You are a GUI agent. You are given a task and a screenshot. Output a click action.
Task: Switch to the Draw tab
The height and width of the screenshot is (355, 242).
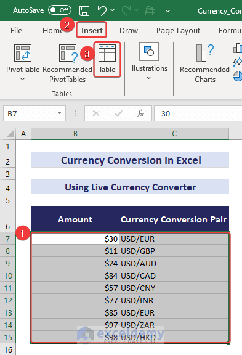(x=129, y=30)
